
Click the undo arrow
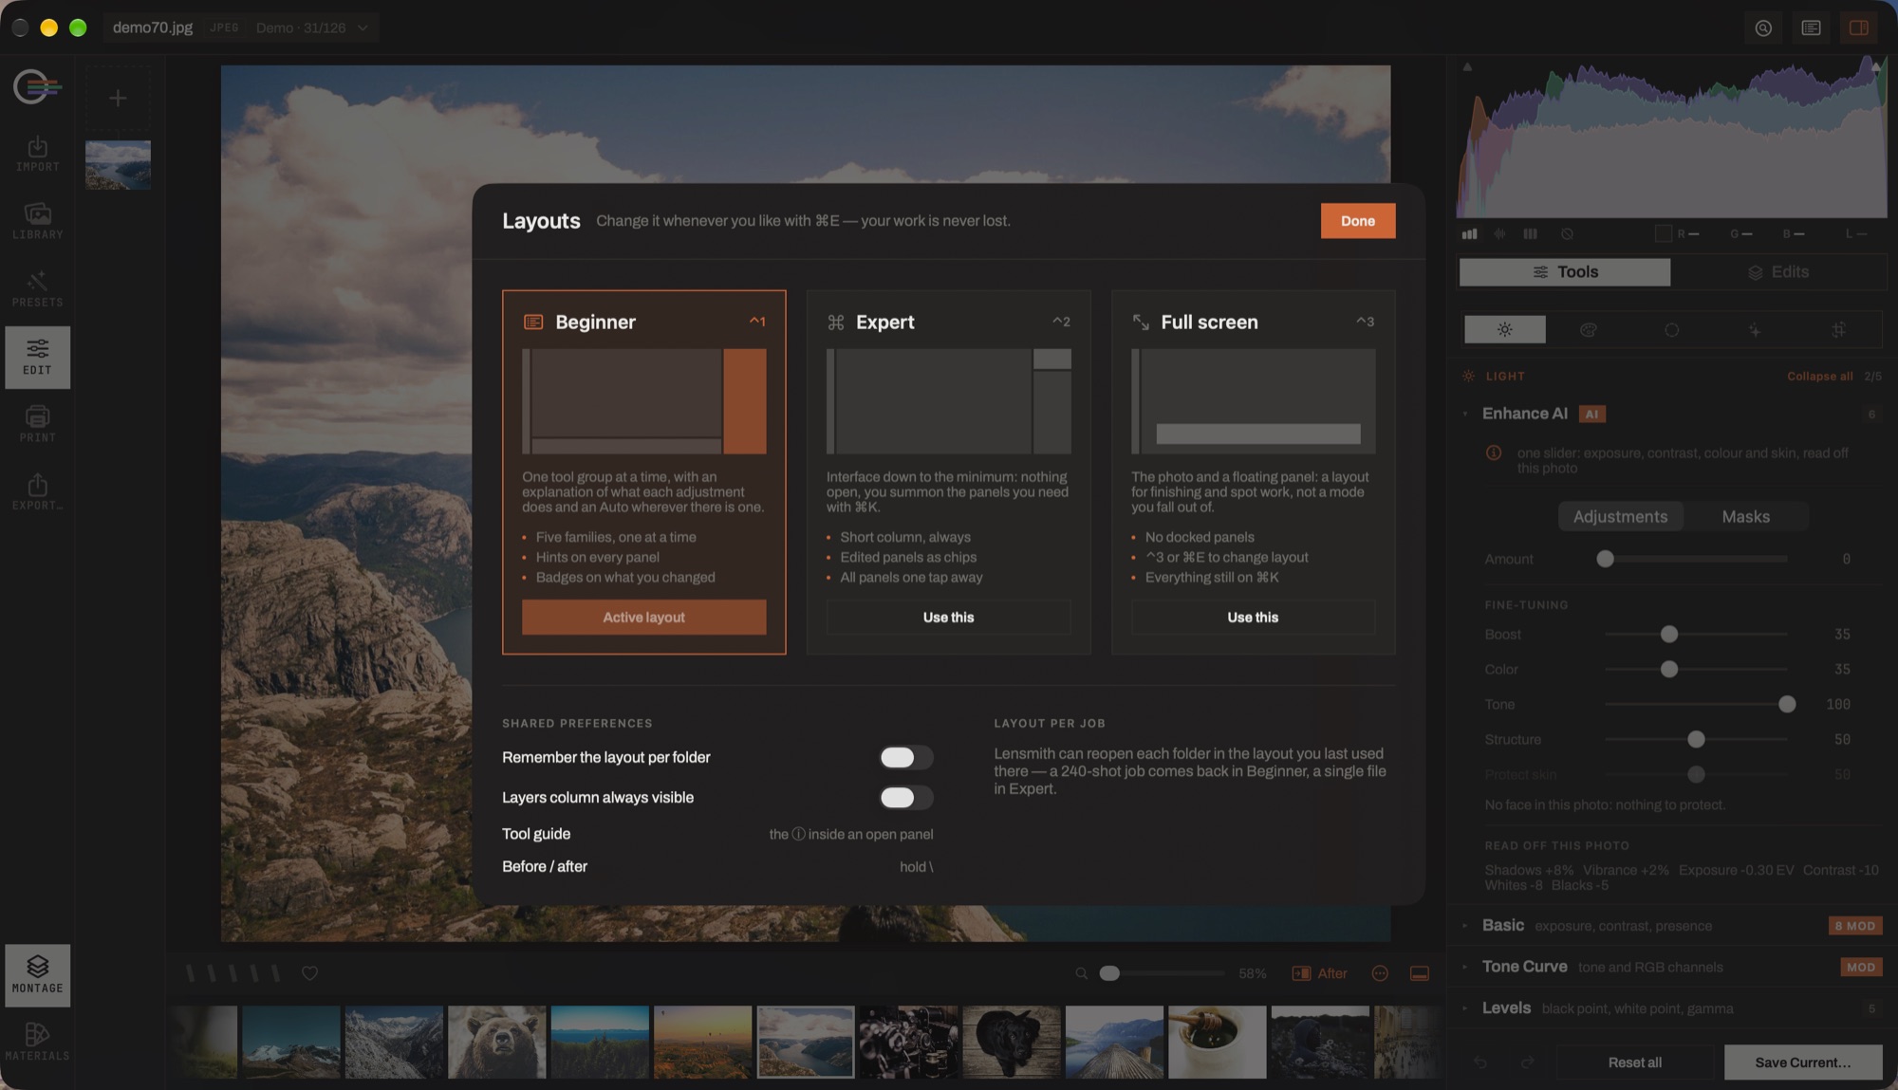coord(1479,1062)
